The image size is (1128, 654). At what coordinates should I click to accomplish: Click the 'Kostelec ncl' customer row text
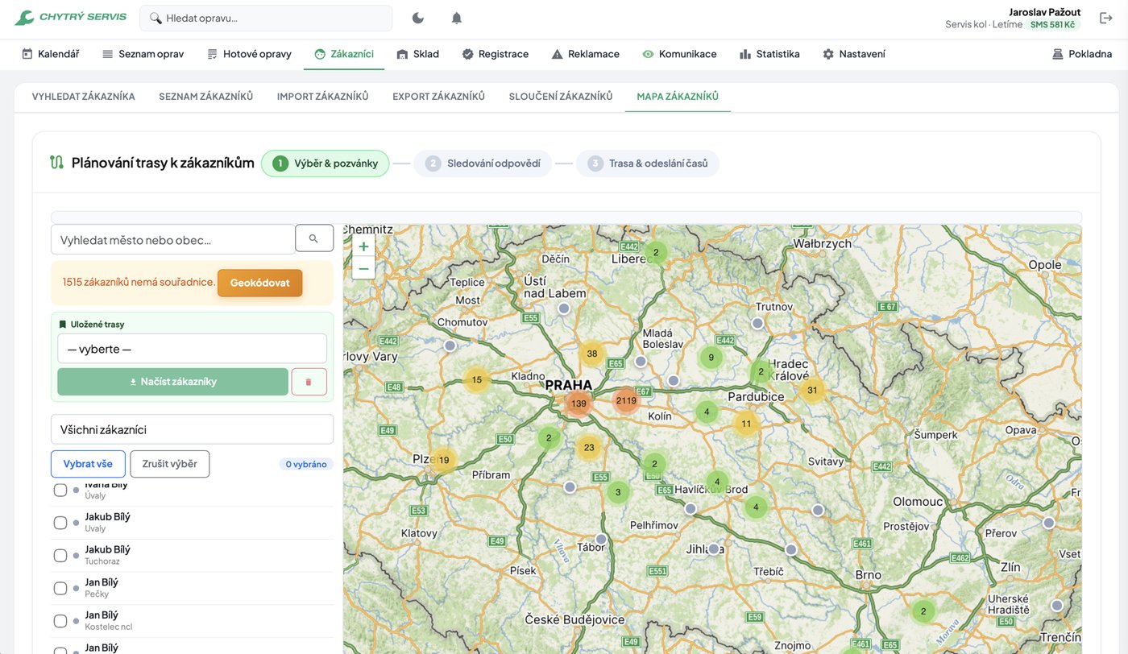tap(109, 627)
